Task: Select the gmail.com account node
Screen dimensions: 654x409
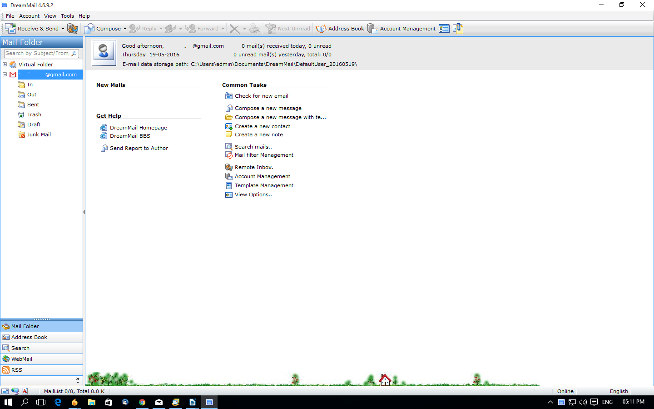Action: pyautogui.click(x=50, y=75)
